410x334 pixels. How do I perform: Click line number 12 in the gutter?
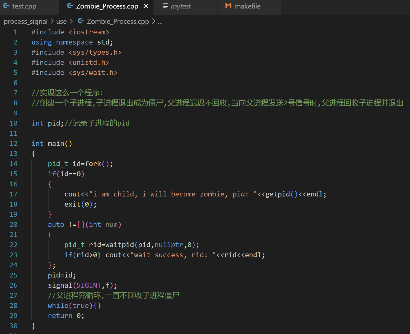[13, 144]
